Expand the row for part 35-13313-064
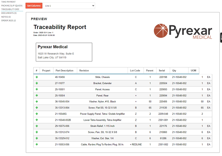222x156 pixels. coord(37,108)
